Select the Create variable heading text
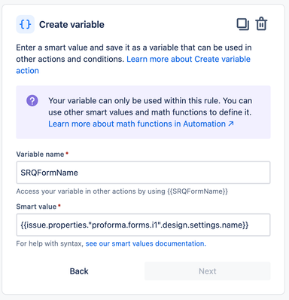The height and width of the screenshot is (300, 289). 71,24
